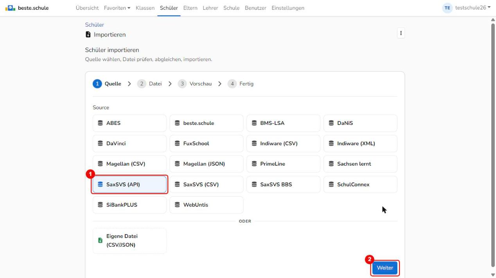This screenshot has width=496, height=278.
Task: Select the beste.schule import source
Action: point(206,123)
